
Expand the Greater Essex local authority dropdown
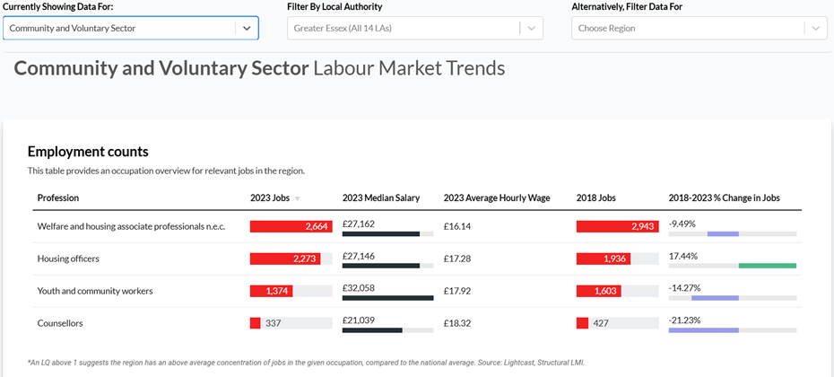[x=533, y=28]
